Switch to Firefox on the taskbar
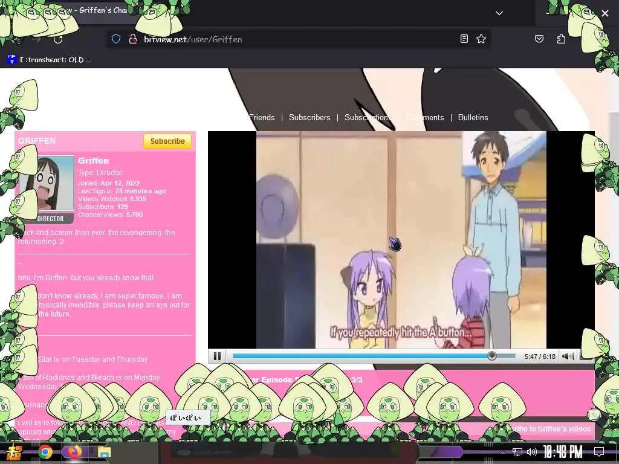 click(74, 452)
